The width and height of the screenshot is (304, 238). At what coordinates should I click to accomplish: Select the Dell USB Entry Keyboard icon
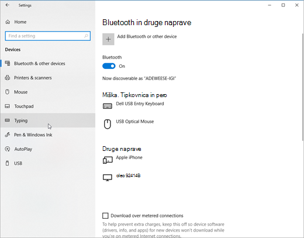click(108, 106)
